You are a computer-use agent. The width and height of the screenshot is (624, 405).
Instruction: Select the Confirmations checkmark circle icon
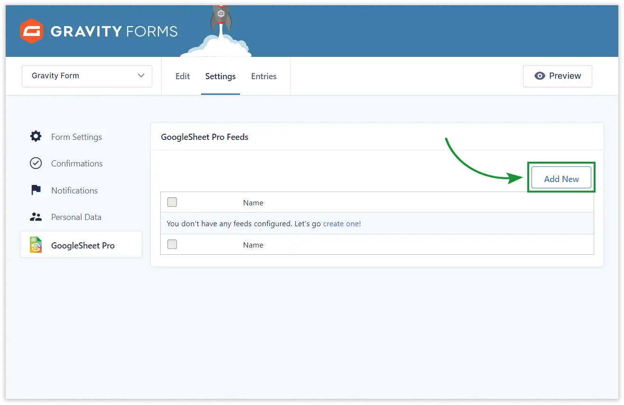36,164
